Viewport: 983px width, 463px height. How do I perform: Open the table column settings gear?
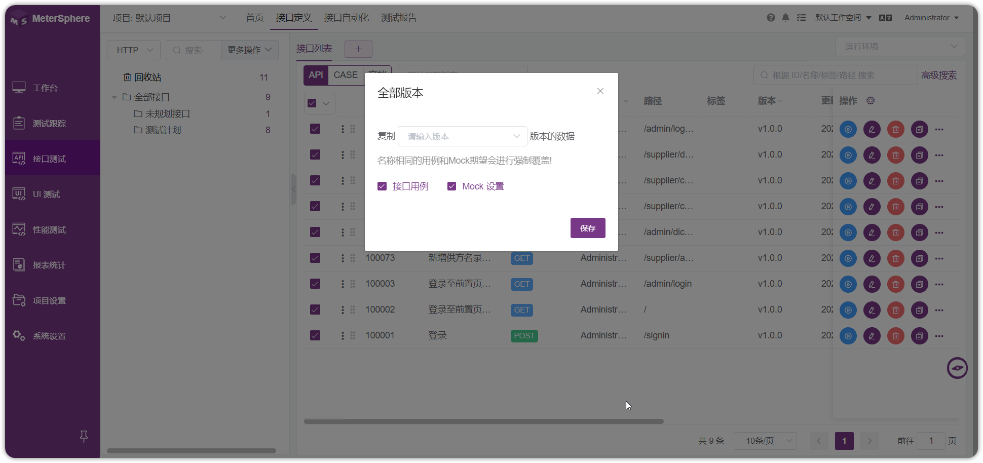(871, 101)
